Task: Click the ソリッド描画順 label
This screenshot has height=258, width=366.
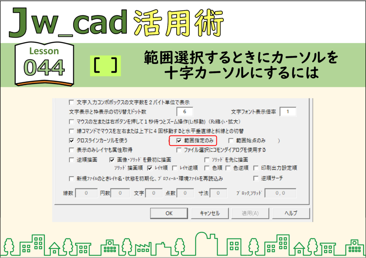Action: point(128,168)
